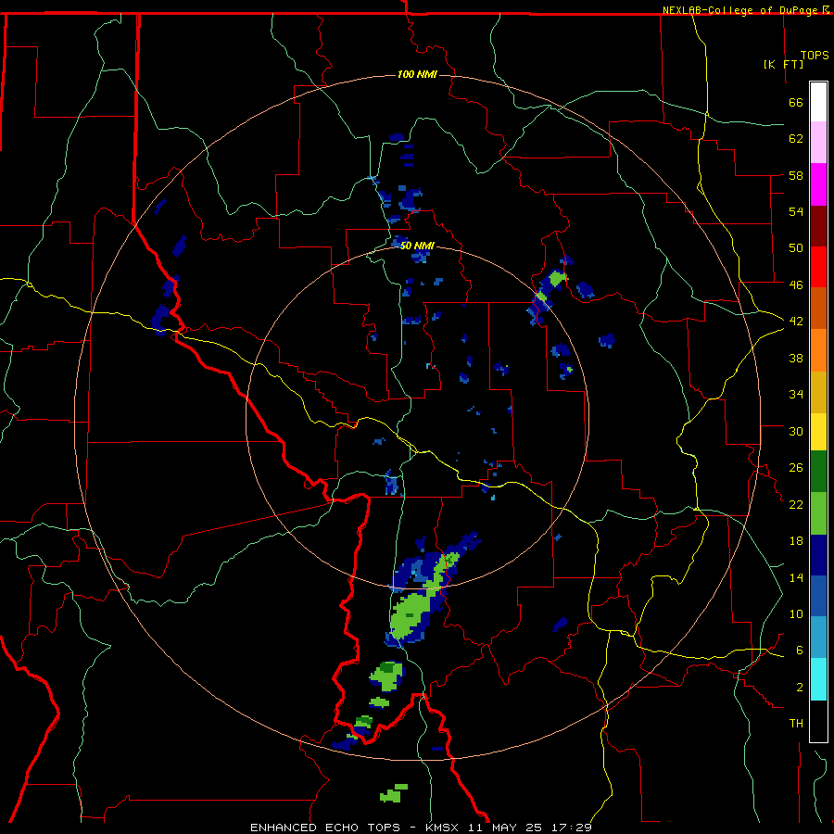The width and height of the screenshot is (834, 834).
Task: Select the dark orange legend swatch
Action: point(818,308)
